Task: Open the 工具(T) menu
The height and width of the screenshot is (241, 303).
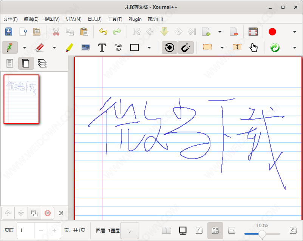Action: pos(115,19)
